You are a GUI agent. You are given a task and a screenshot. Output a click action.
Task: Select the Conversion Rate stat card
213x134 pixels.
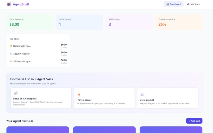coord(179,22)
